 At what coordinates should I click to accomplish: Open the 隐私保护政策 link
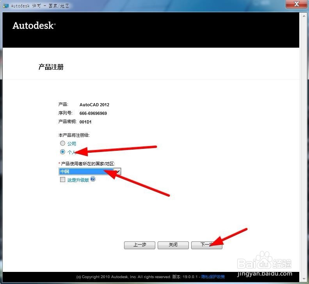coord(213,277)
